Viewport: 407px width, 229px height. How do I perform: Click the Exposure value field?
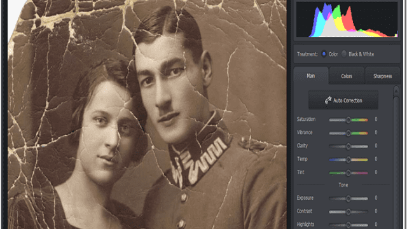pyautogui.click(x=376, y=198)
